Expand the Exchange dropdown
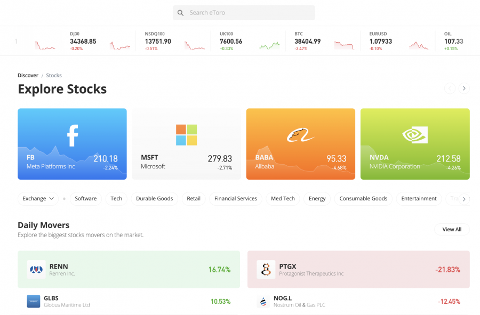Image resolution: width=480 pixels, height=315 pixels. 38,198
